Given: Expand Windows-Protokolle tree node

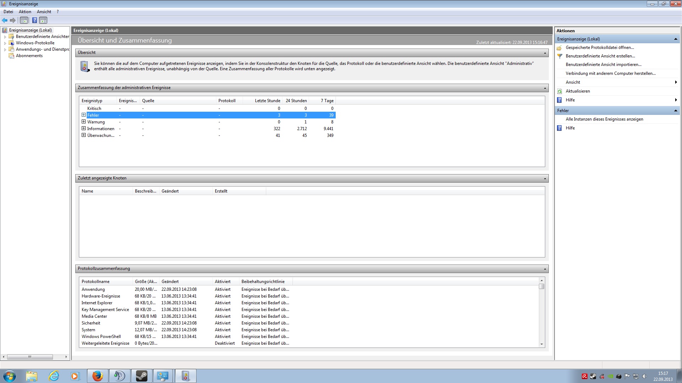Looking at the screenshot, I should 5,43.
